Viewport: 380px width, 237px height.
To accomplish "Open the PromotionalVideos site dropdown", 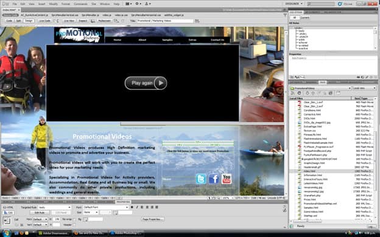I will [320, 88].
